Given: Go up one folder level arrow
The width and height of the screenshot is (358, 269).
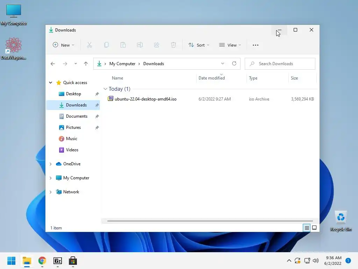Looking at the screenshot, I should coord(86,64).
